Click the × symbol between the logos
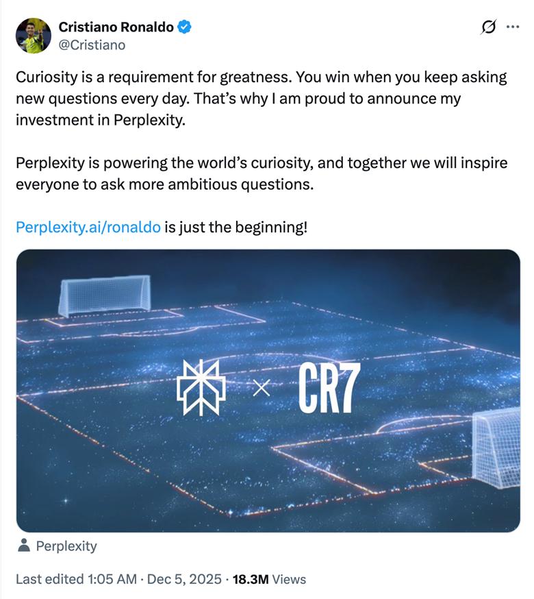534x599 pixels. [262, 389]
